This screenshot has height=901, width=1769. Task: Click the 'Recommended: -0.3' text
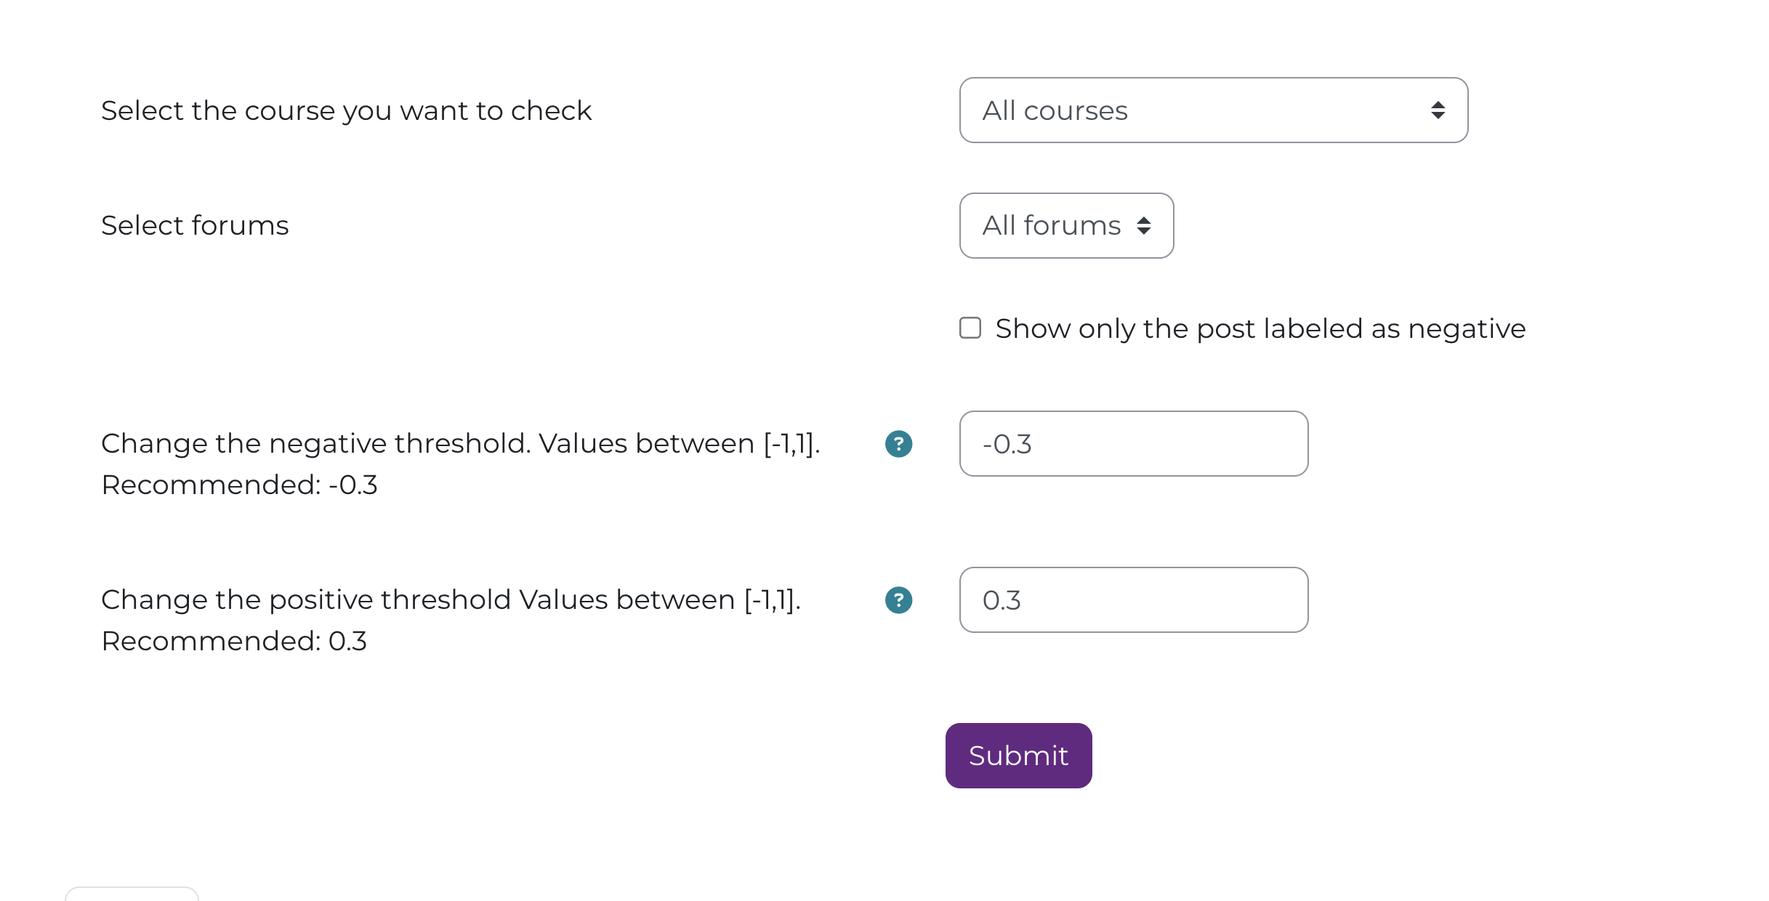tap(239, 485)
